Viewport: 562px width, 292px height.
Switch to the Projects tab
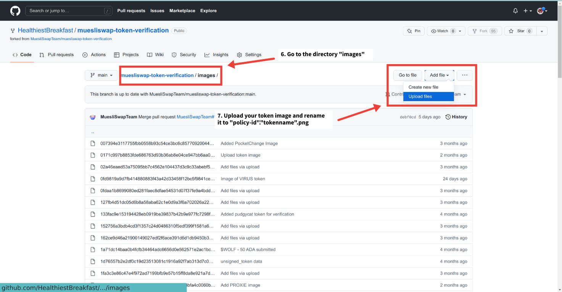(x=126, y=55)
